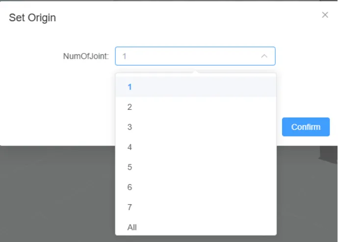This screenshot has height=242, width=338.
Task: Close the Set Origin dialog
Action: (325, 15)
